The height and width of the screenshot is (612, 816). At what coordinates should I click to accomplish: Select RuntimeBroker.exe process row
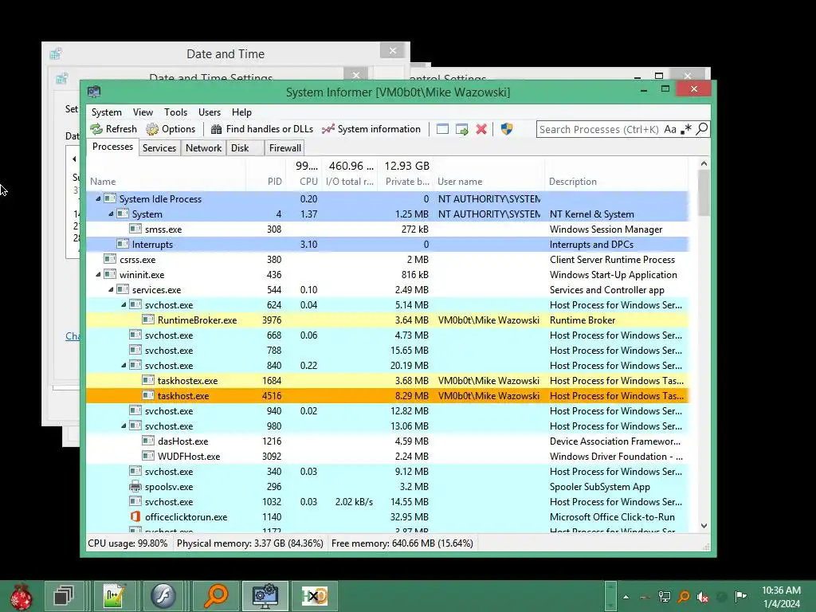coord(388,320)
